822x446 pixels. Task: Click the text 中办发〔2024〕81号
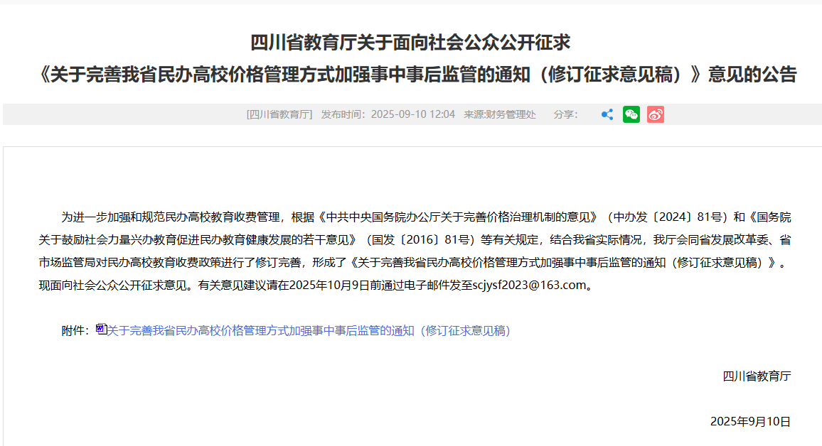point(669,217)
